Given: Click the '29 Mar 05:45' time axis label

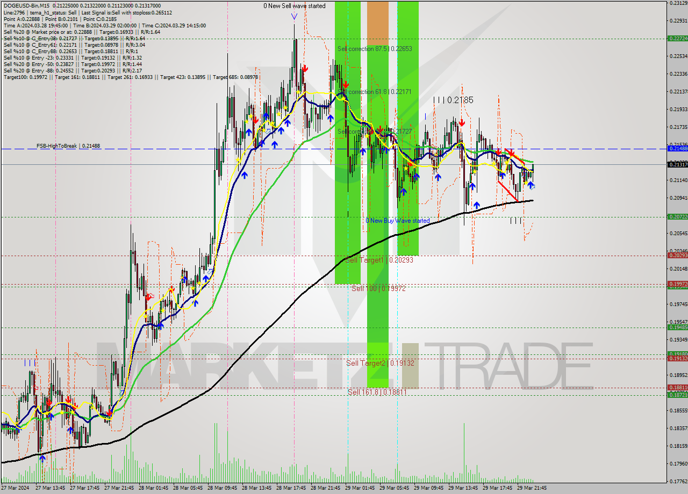Looking at the screenshot, I should pyautogui.click(x=395, y=488).
